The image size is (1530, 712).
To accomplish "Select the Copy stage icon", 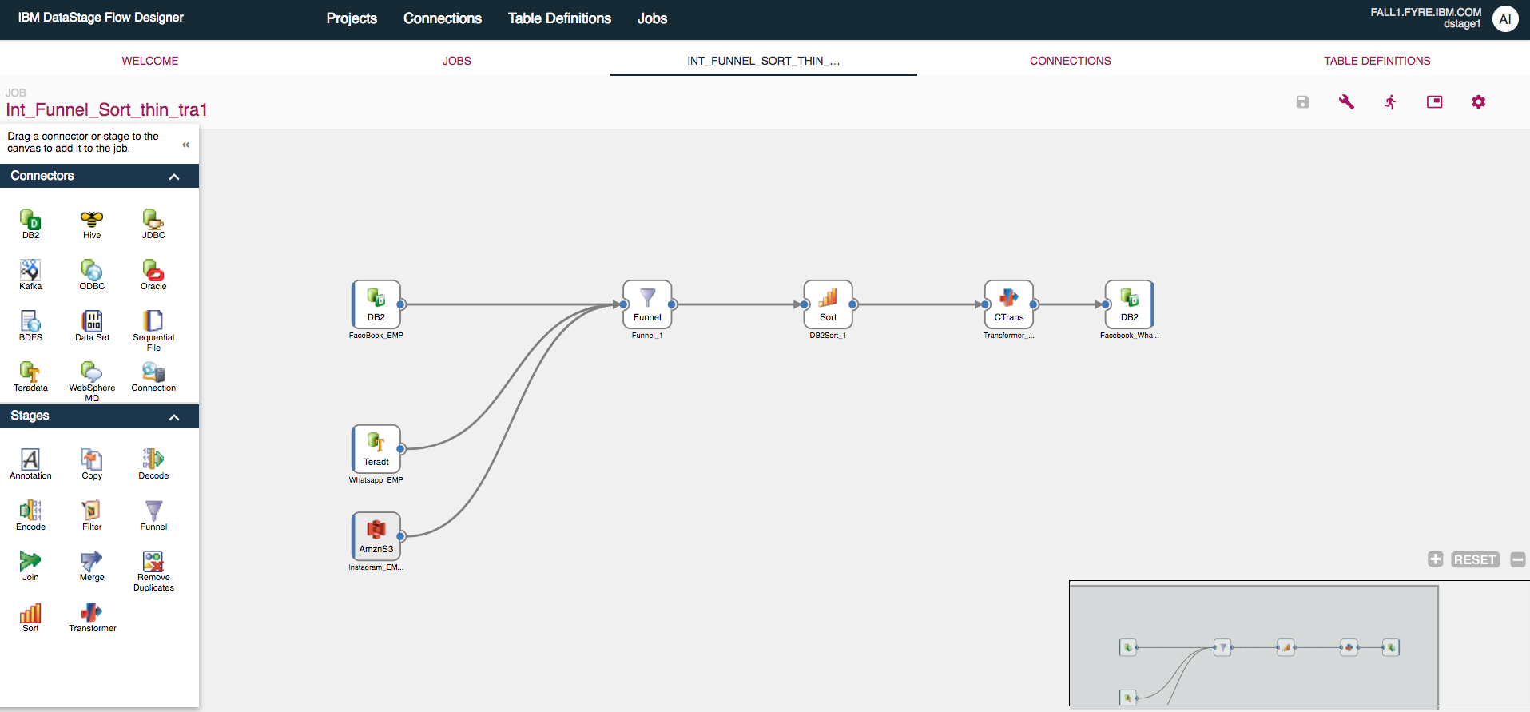I will coord(92,459).
